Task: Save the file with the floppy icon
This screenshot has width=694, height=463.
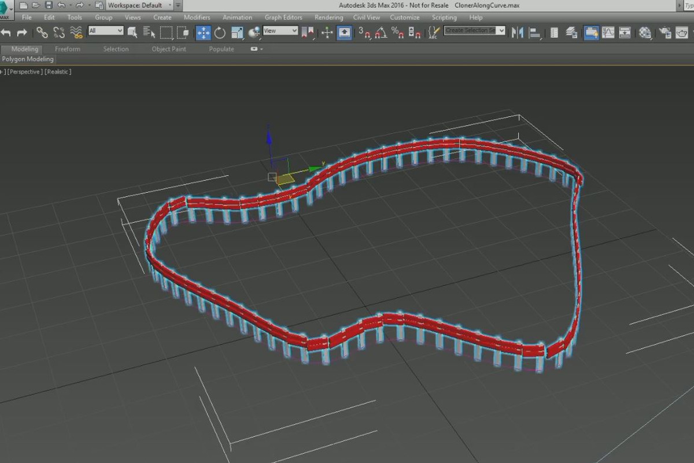Action: click(x=49, y=5)
